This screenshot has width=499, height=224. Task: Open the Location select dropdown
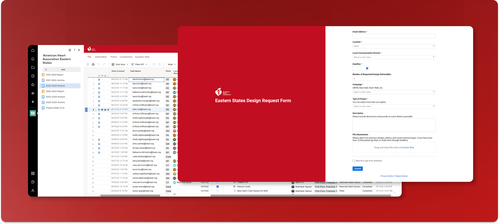point(394,46)
